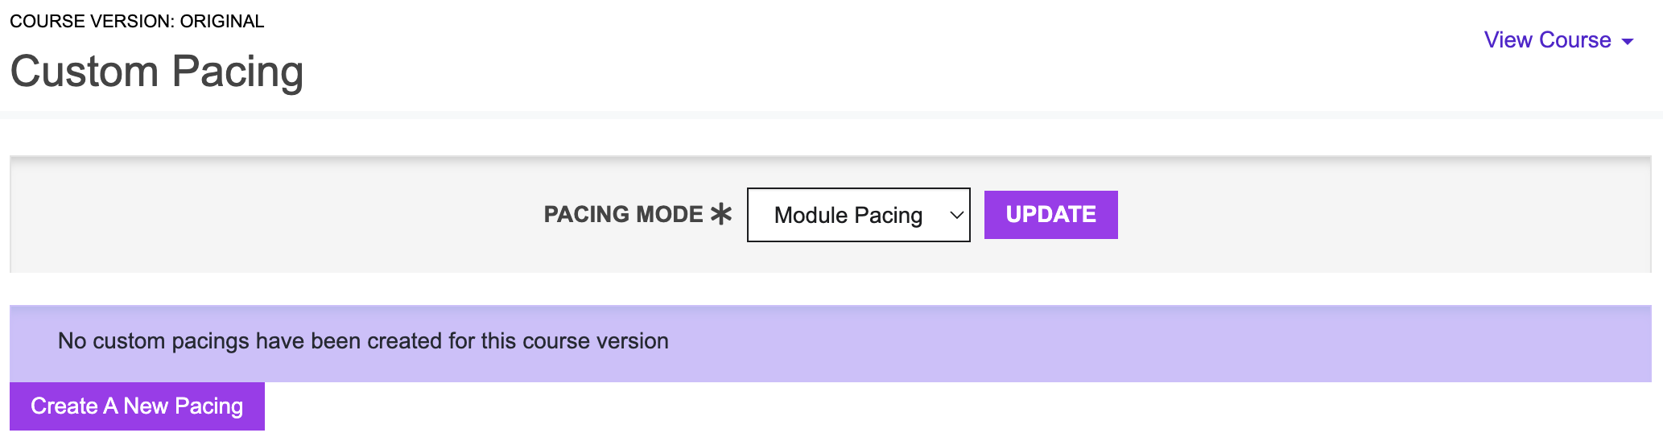
Task: Select the Custom Pacing page heading
Action: (x=157, y=72)
